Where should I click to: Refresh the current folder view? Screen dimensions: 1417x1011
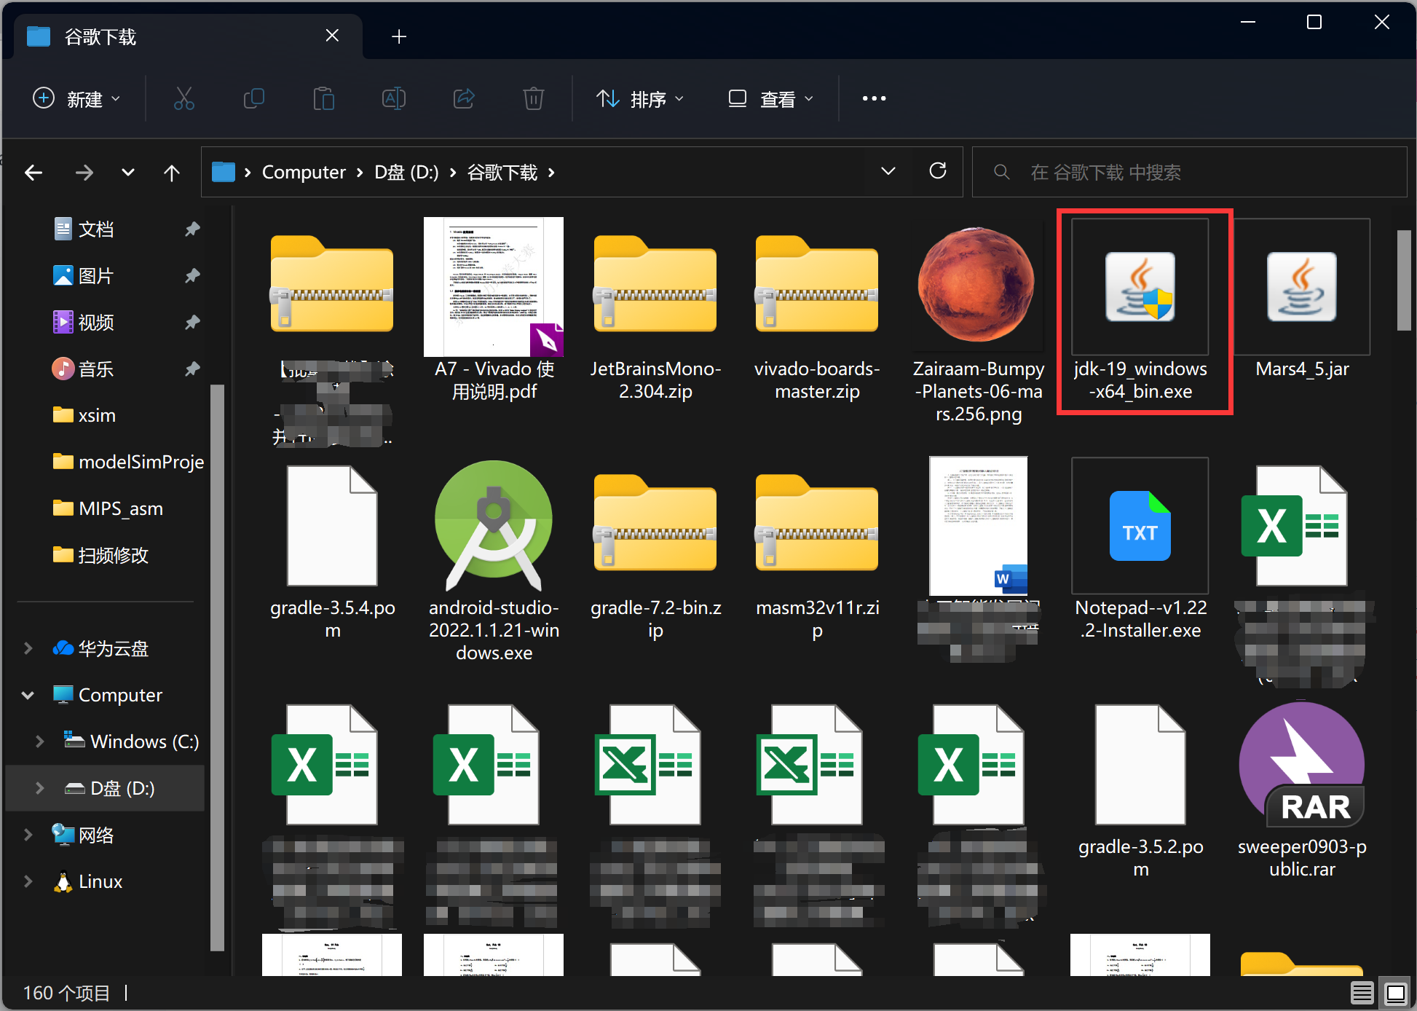click(x=938, y=171)
